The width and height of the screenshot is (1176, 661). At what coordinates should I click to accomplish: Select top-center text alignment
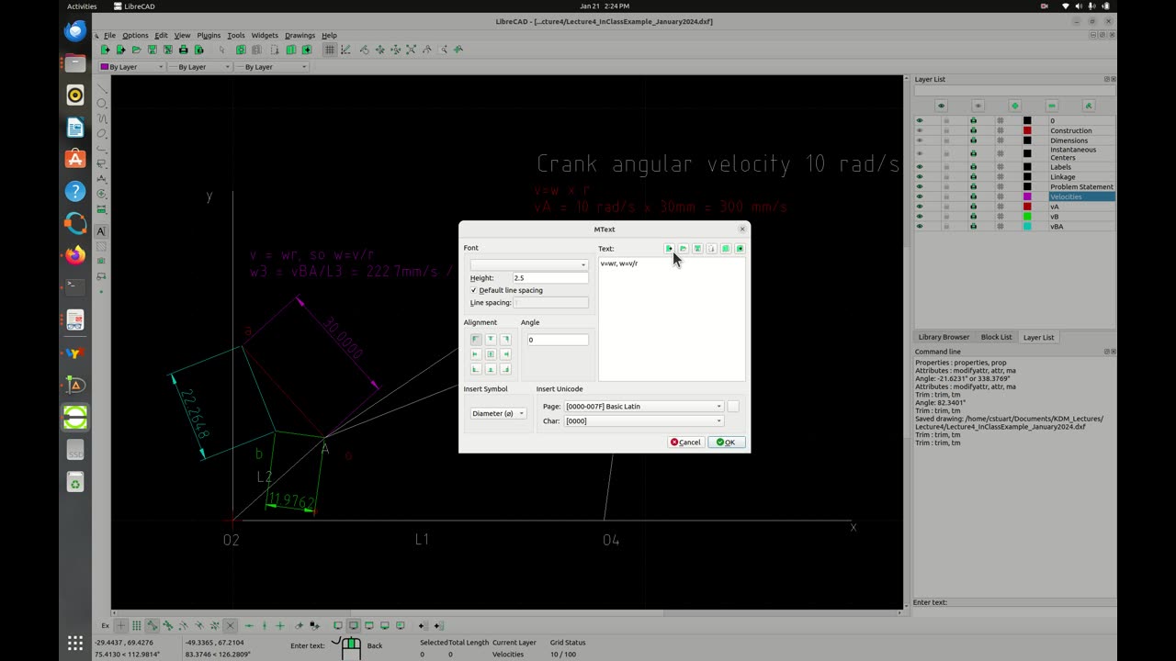(491, 339)
